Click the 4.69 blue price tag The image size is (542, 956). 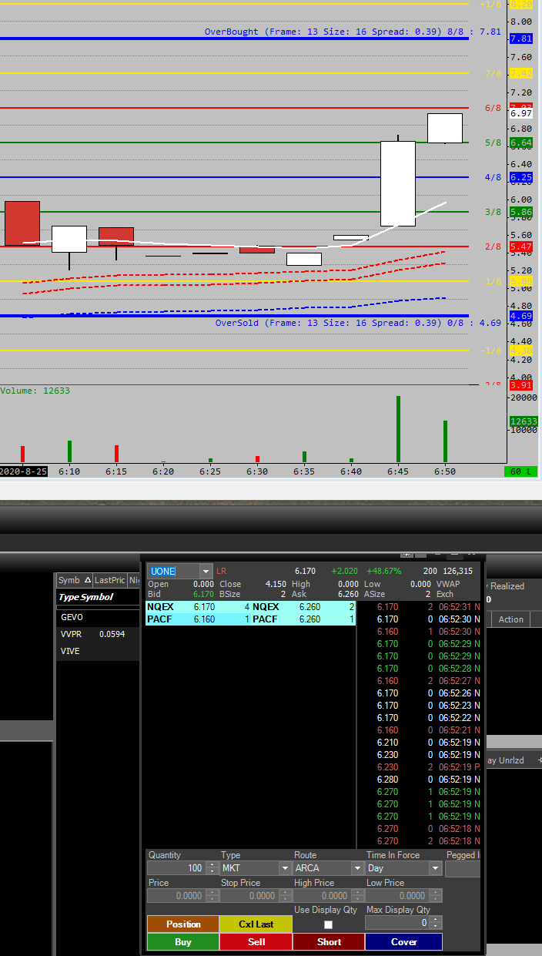[521, 316]
